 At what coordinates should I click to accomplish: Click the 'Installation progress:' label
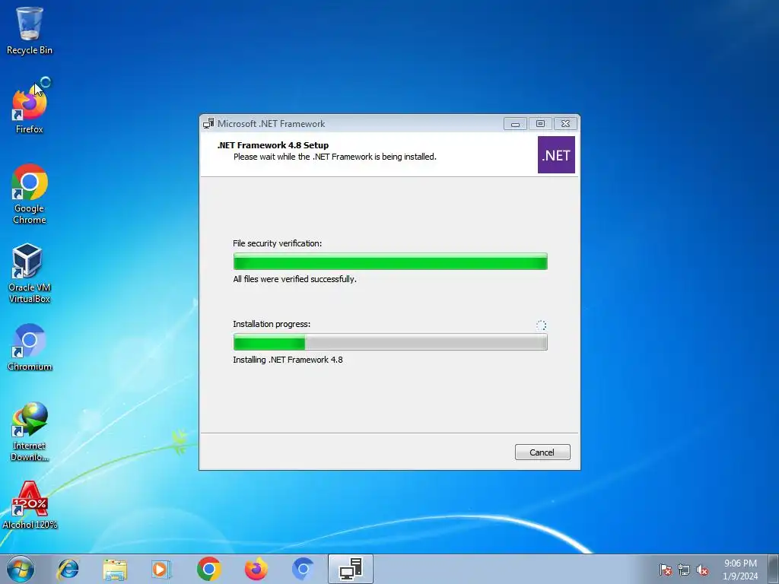pos(272,324)
